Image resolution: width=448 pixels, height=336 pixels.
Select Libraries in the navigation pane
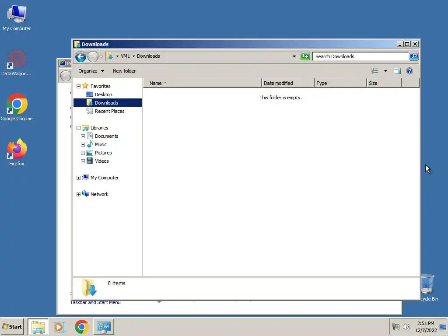[99, 127]
